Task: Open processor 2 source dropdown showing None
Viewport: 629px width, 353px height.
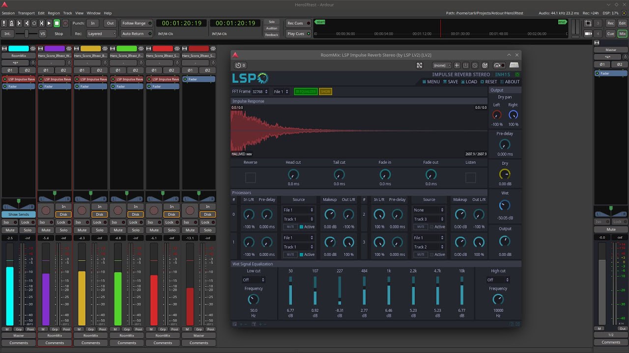Action: pos(429,210)
